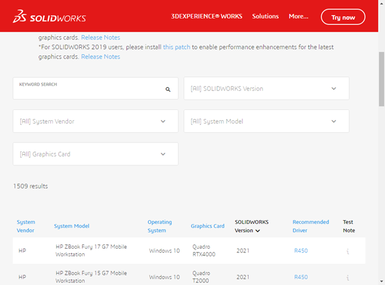This screenshot has width=385, height=285.
Task: Open 3DEXPERIENCE WORKS menu
Action: pos(206,17)
